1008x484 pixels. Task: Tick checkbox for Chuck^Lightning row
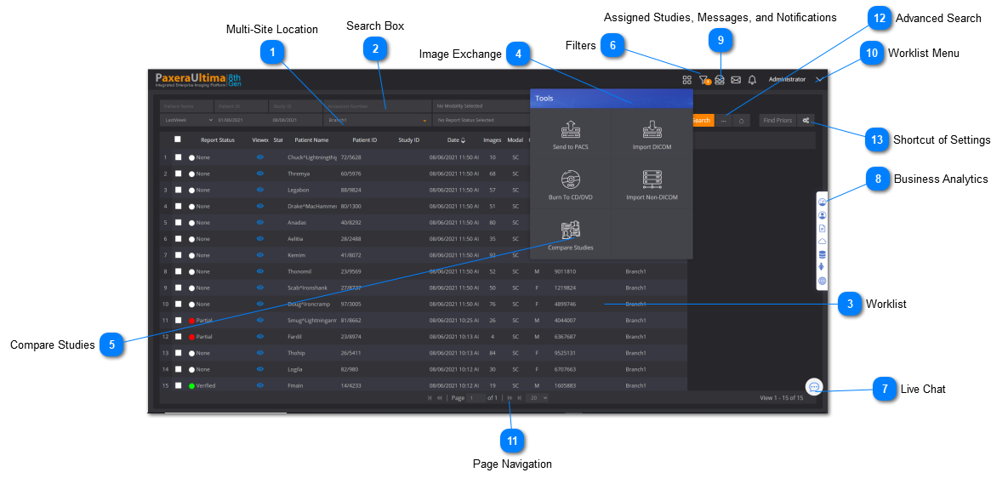pos(179,157)
